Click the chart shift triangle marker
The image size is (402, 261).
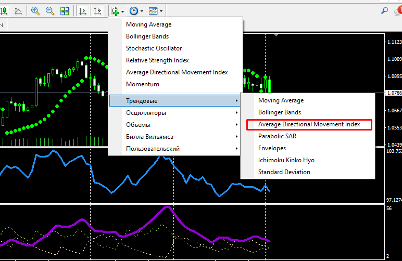coord(276,35)
